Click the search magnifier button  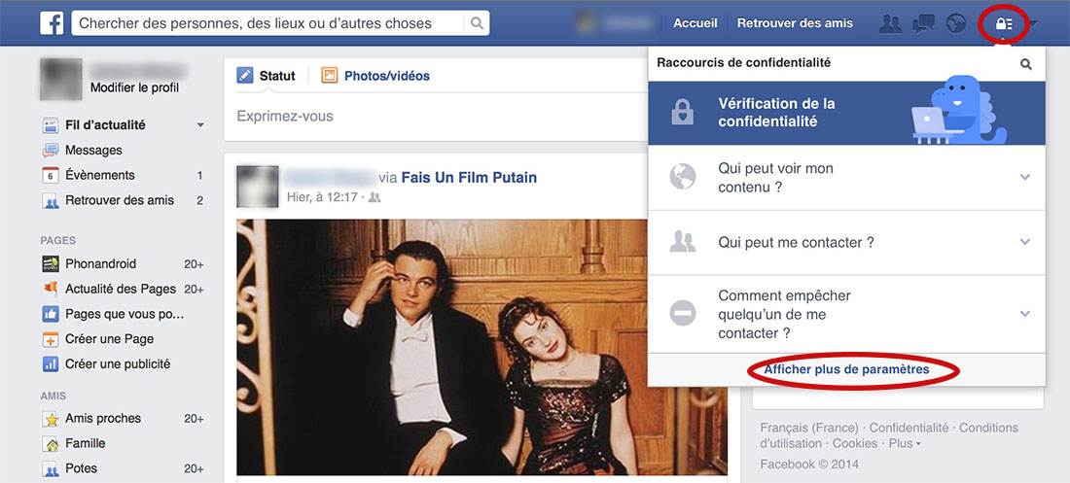(x=477, y=23)
